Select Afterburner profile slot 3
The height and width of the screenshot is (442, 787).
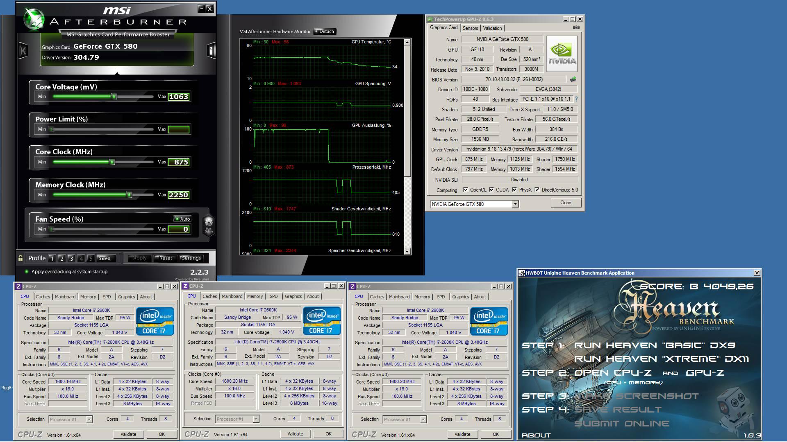coord(71,258)
